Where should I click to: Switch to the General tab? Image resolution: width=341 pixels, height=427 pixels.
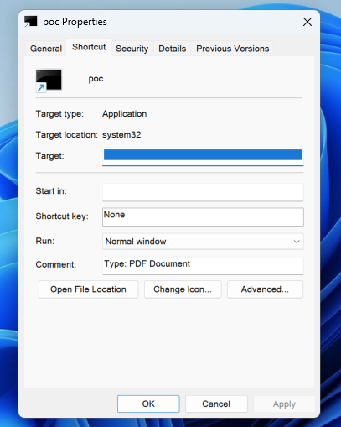pos(46,49)
